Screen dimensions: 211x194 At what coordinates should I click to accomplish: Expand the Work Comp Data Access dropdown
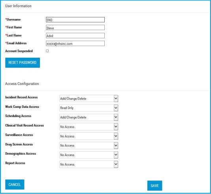click(89, 108)
